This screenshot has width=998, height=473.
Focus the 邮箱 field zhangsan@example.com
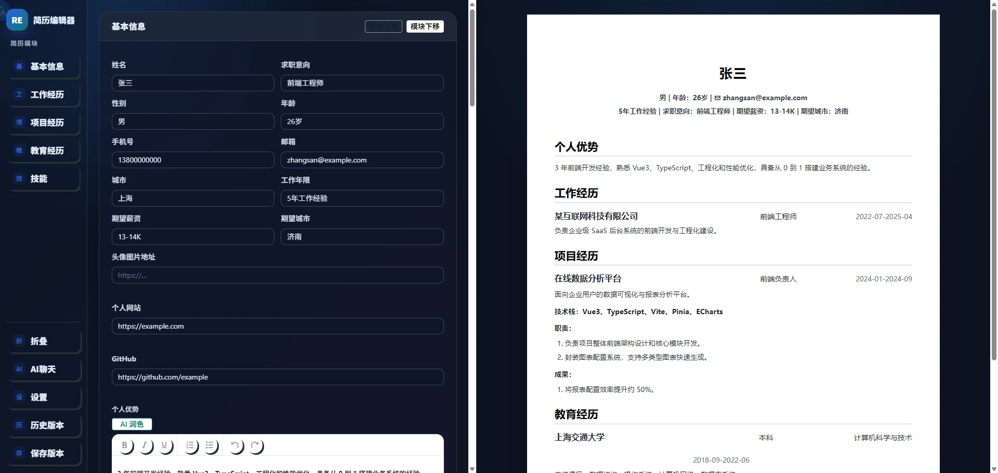point(362,160)
